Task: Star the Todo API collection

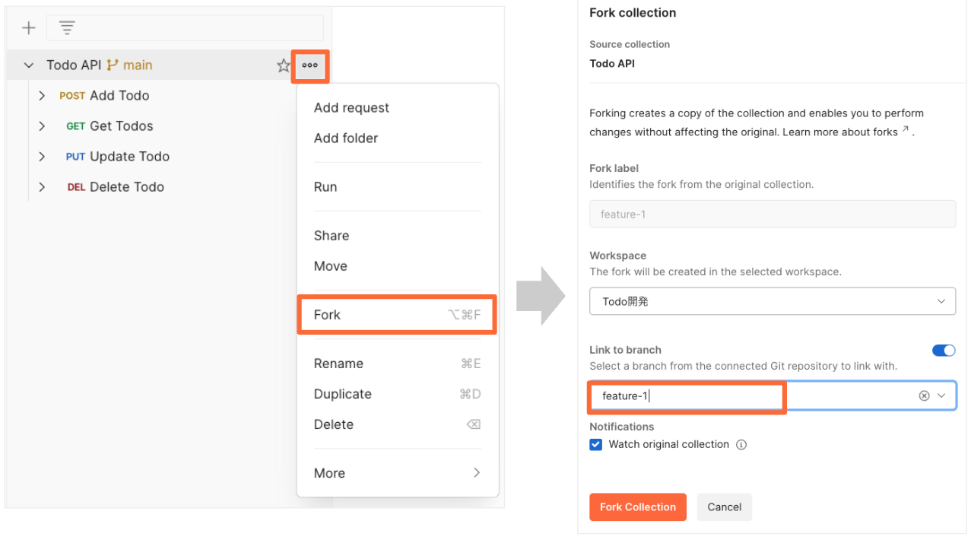Action: click(x=284, y=65)
